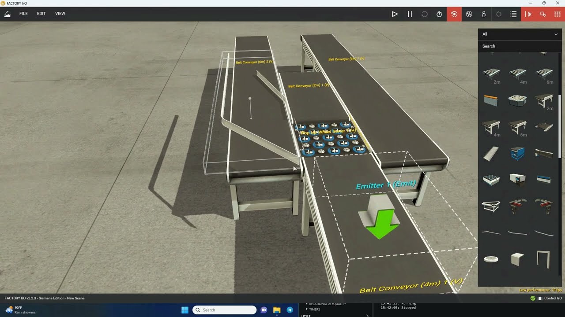Select the orange-topped stop part
The height and width of the screenshot is (317, 565).
pyautogui.click(x=491, y=100)
